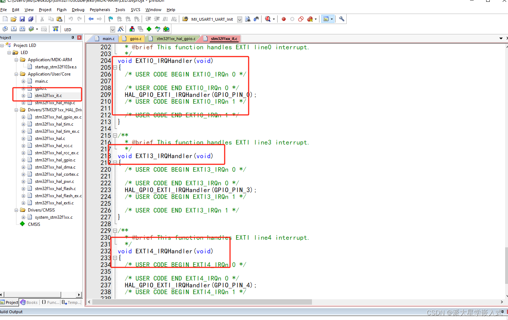Open Options for Target magic wand icon
Image resolution: width=508 pixels, height=320 pixels.
coord(121,29)
